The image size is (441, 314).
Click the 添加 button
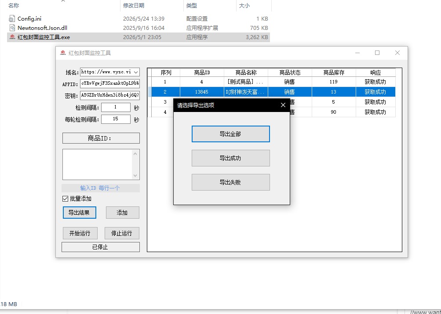click(122, 213)
